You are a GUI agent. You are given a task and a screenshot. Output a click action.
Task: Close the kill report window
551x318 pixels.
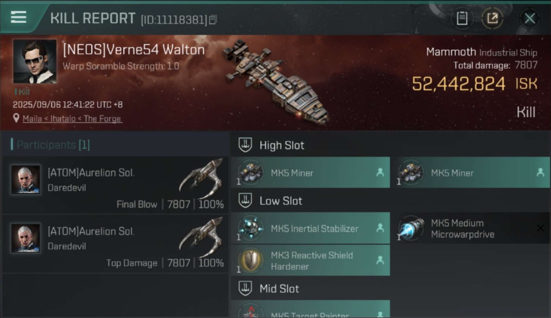[x=530, y=19]
